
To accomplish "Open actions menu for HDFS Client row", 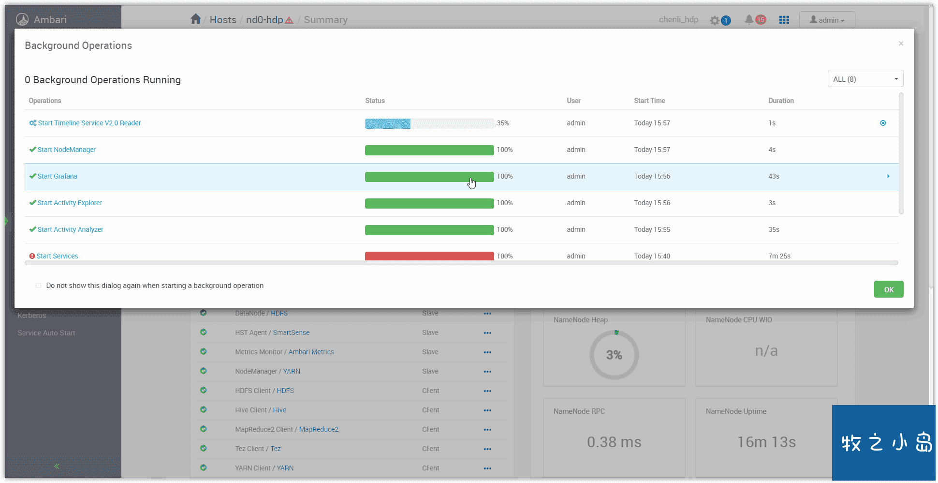I will (x=487, y=391).
